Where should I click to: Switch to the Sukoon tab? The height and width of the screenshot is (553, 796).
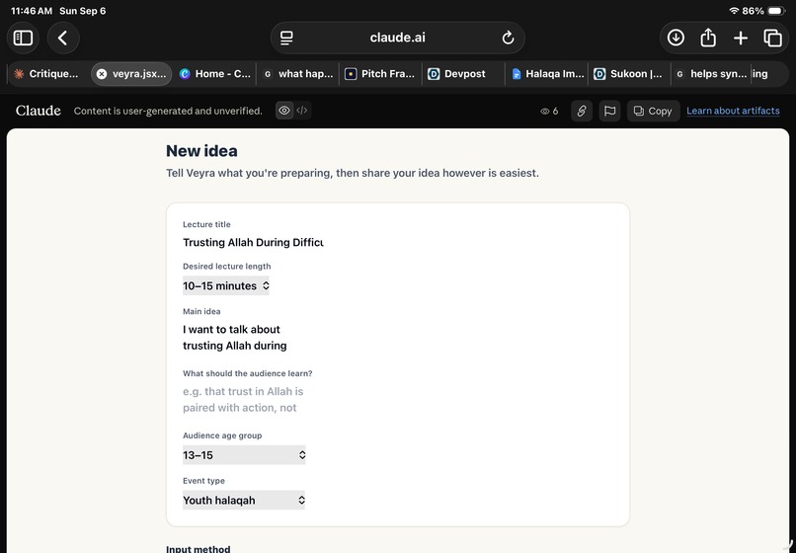629,74
